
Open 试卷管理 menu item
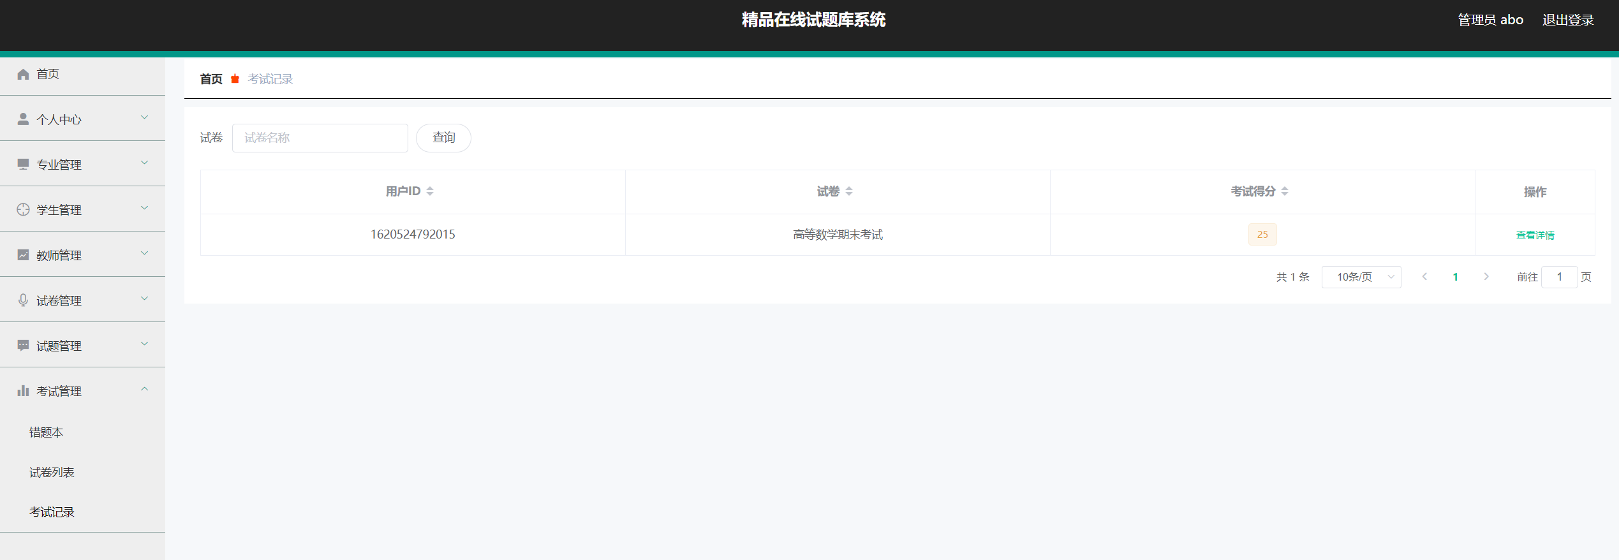(82, 300)
